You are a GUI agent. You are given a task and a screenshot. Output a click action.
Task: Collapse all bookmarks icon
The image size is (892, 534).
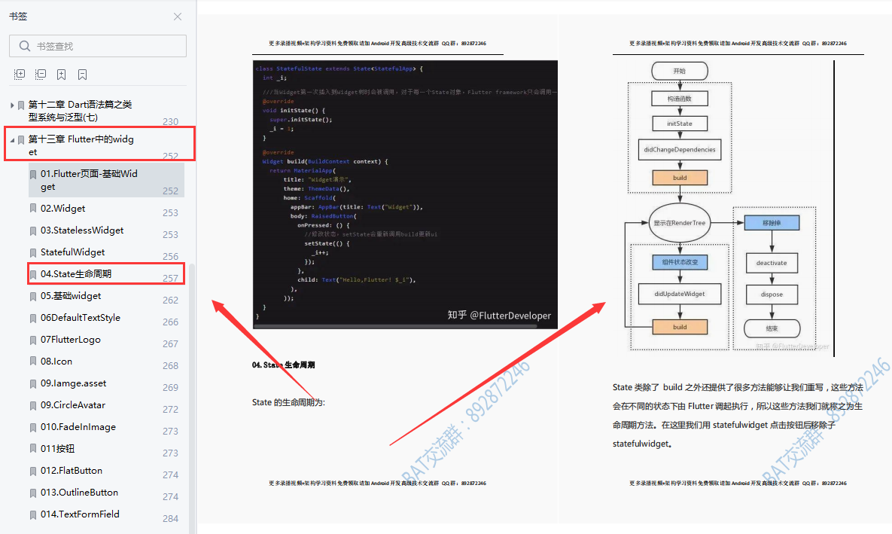[x=41, y=75]
